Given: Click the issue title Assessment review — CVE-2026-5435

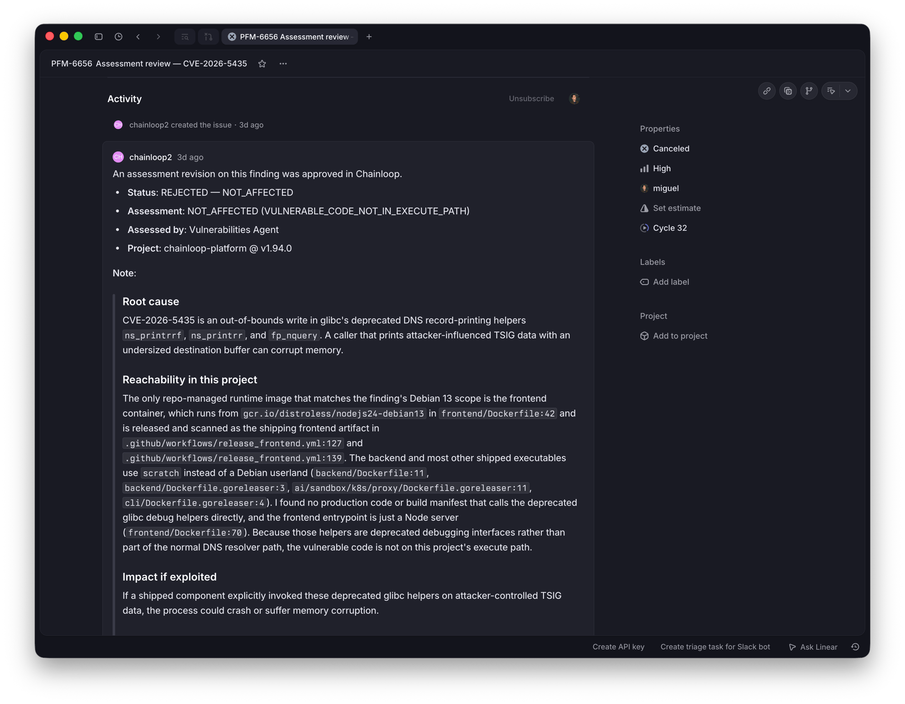Looking at the screenshot, I should click(x=171, y=64).
